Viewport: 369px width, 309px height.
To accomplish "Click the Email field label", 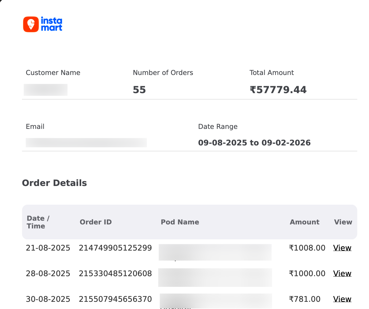I will [x=35, y=126].
